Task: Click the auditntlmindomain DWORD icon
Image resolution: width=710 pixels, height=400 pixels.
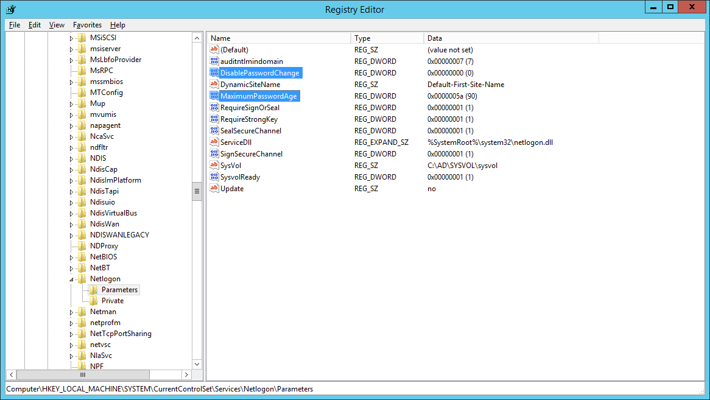Action: (214, 61)
